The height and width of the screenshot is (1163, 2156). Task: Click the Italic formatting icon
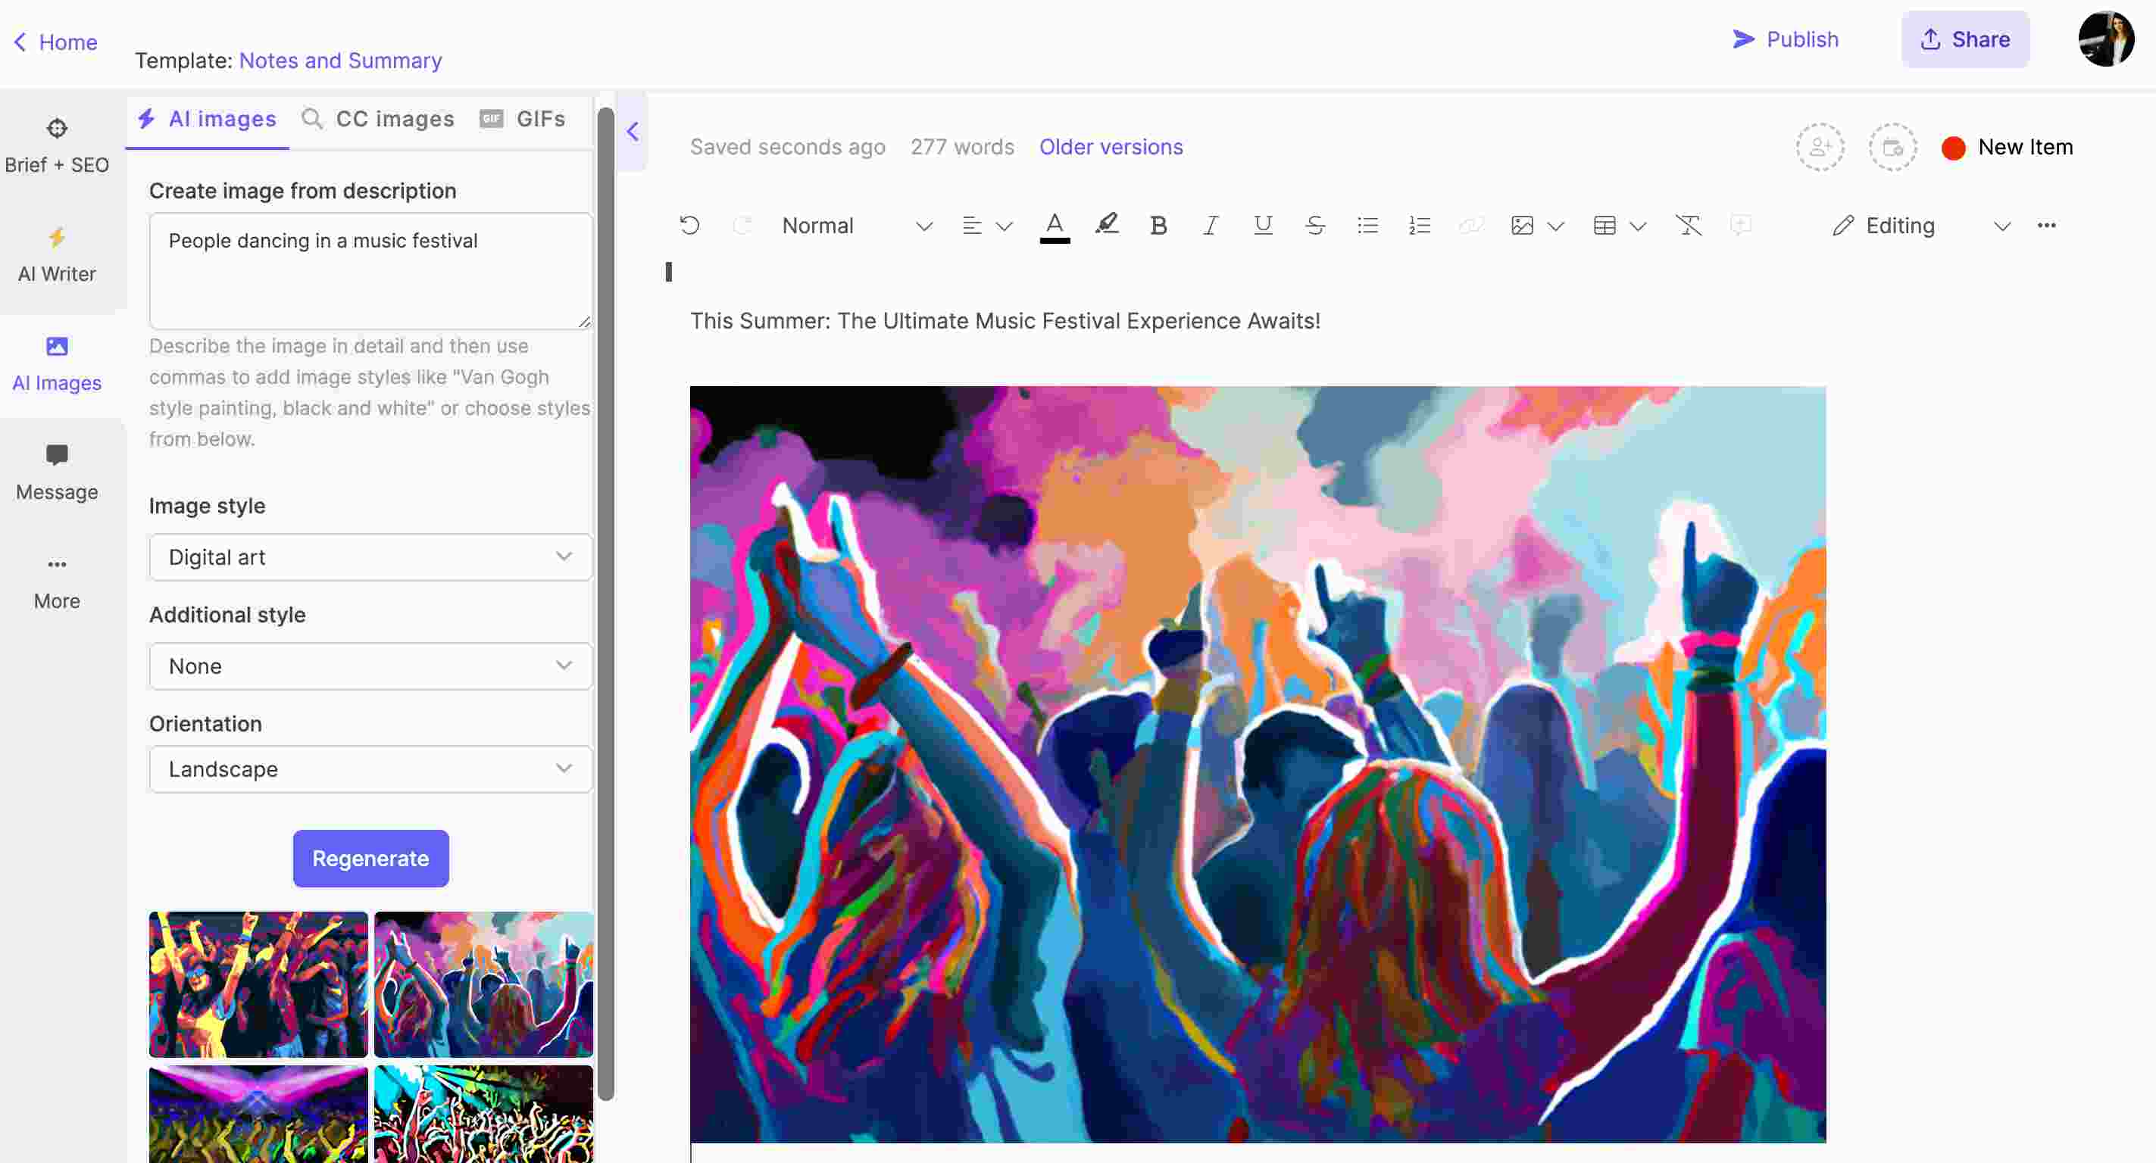coord(1208,226)
